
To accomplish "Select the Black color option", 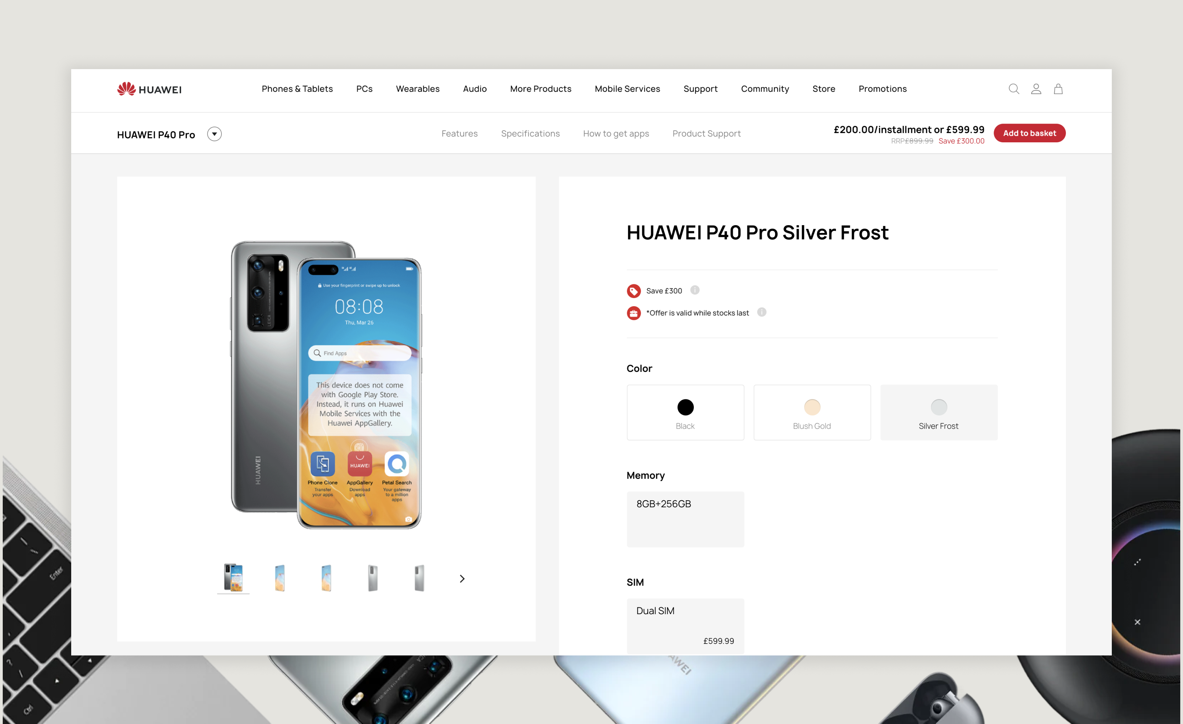I will coord(685,412).
